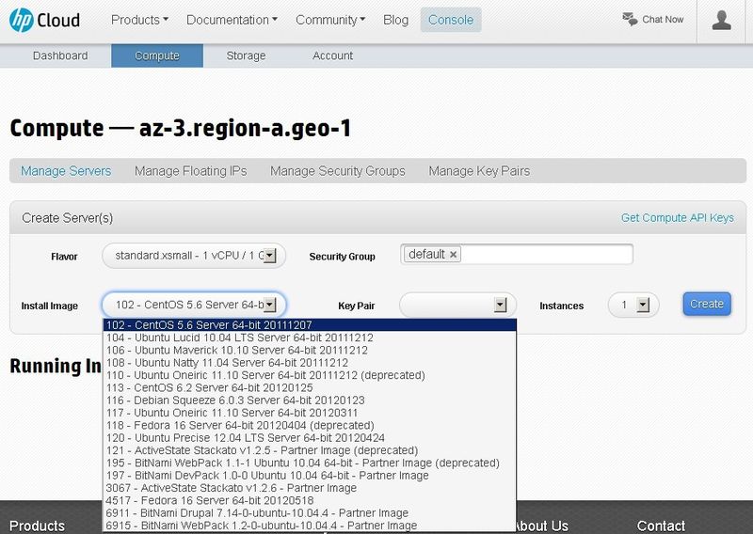Expand the Key Pair dropdown
The height and width of the screenshot is (534, 753).
pos(457,305)
